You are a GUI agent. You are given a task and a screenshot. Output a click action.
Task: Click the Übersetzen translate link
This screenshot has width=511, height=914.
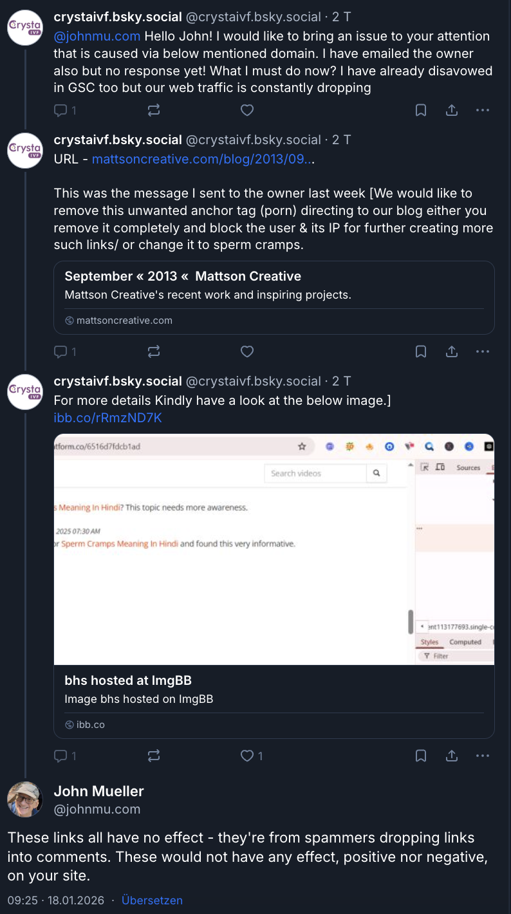coord(152,900)
